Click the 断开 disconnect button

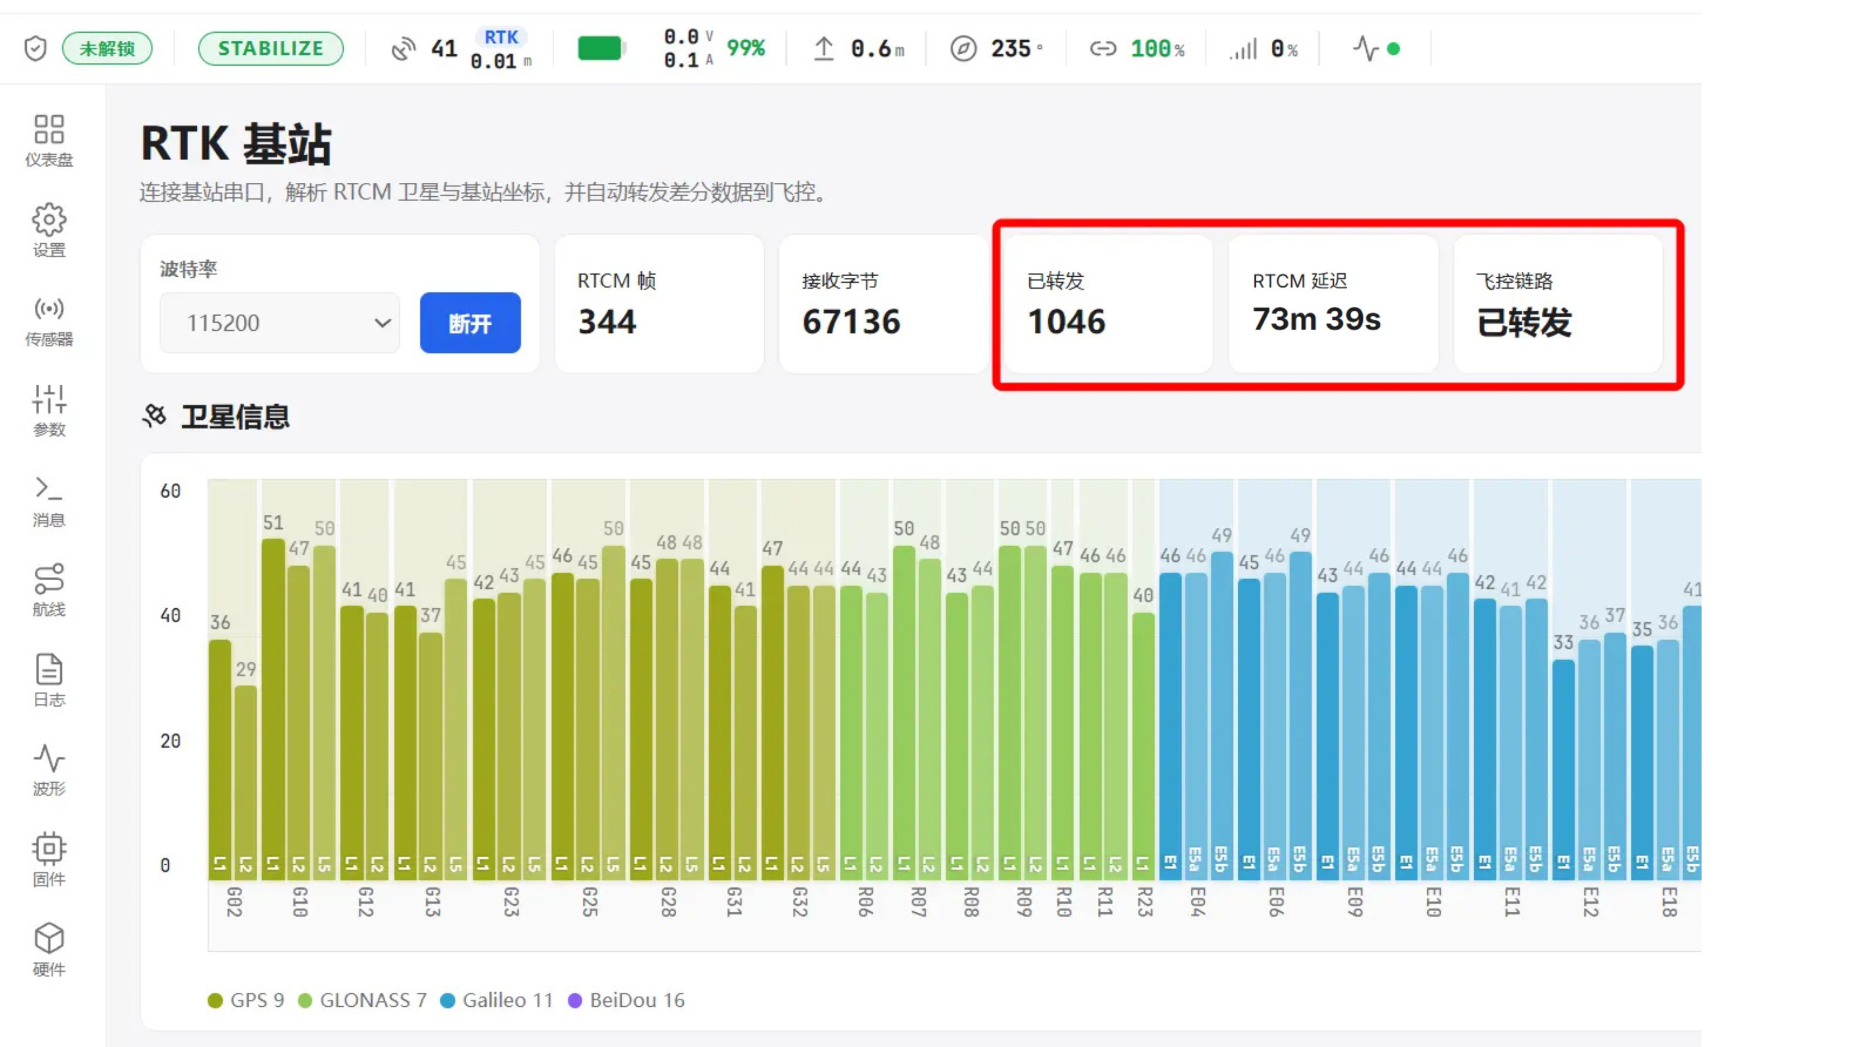tap(470, 322)
